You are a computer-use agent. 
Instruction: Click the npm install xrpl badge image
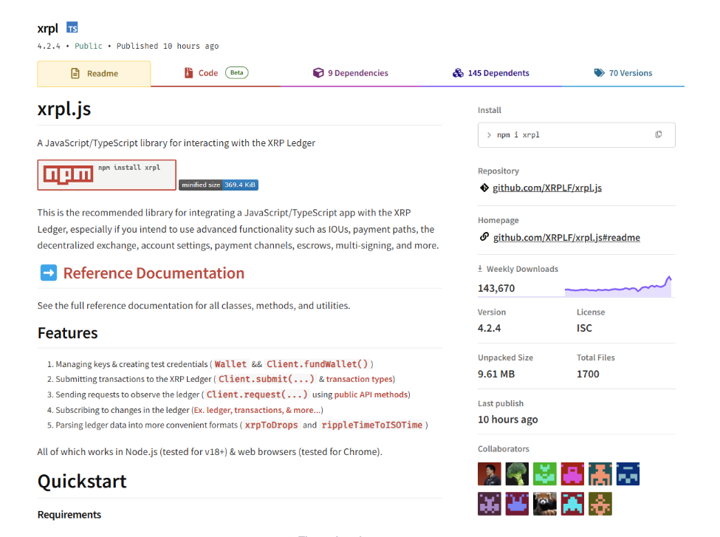(106, 175)
